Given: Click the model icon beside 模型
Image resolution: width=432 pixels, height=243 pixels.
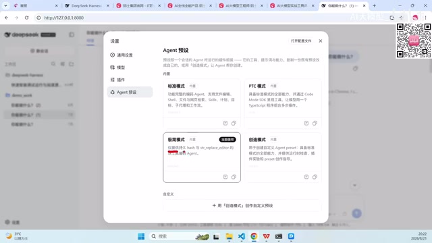Looking at the screenshot, I should 113,67.
